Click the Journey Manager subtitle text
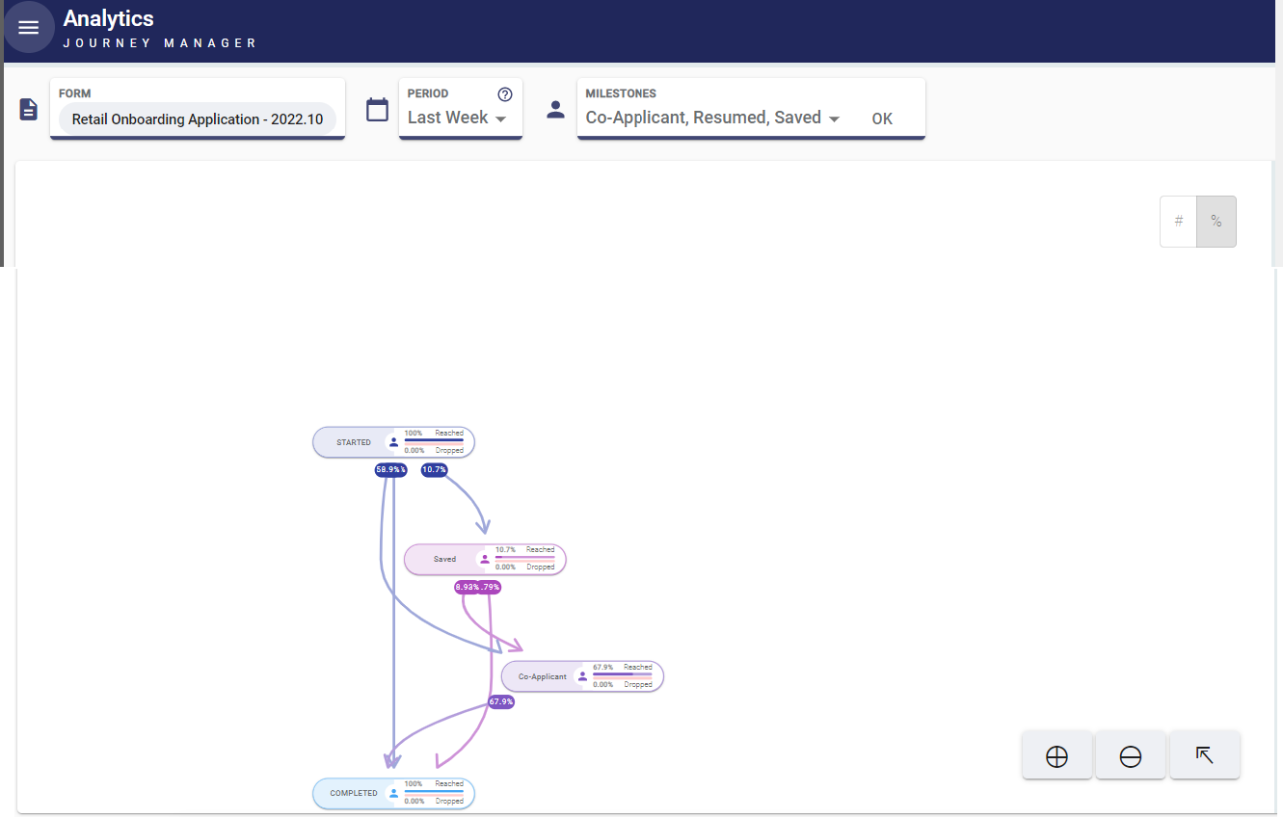Image resolution: width=1283 pixels, height=818 pixels. [x=160, y=43]
